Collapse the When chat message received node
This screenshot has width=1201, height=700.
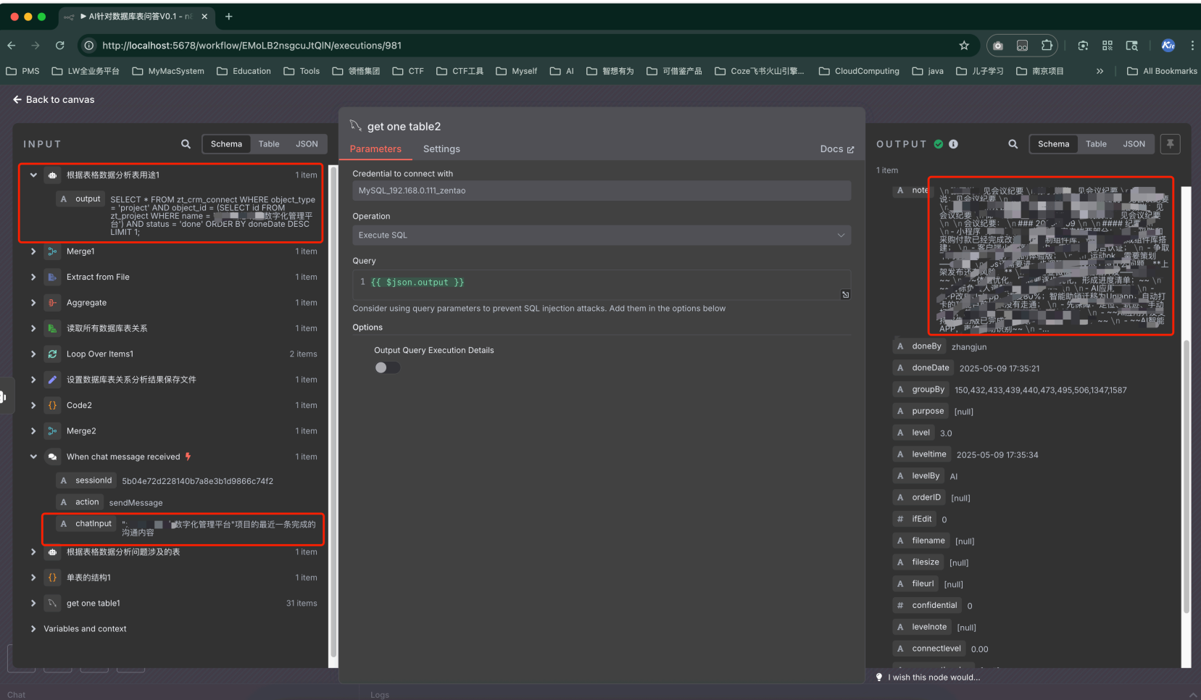point(33,457)
